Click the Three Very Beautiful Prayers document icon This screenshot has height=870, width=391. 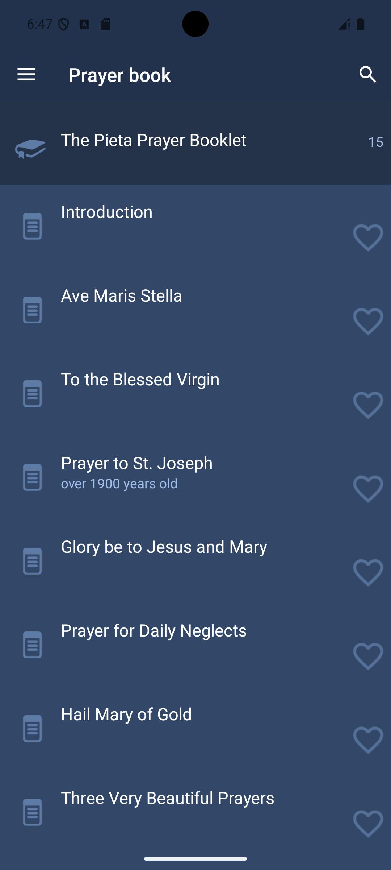(x=32, y=812)
